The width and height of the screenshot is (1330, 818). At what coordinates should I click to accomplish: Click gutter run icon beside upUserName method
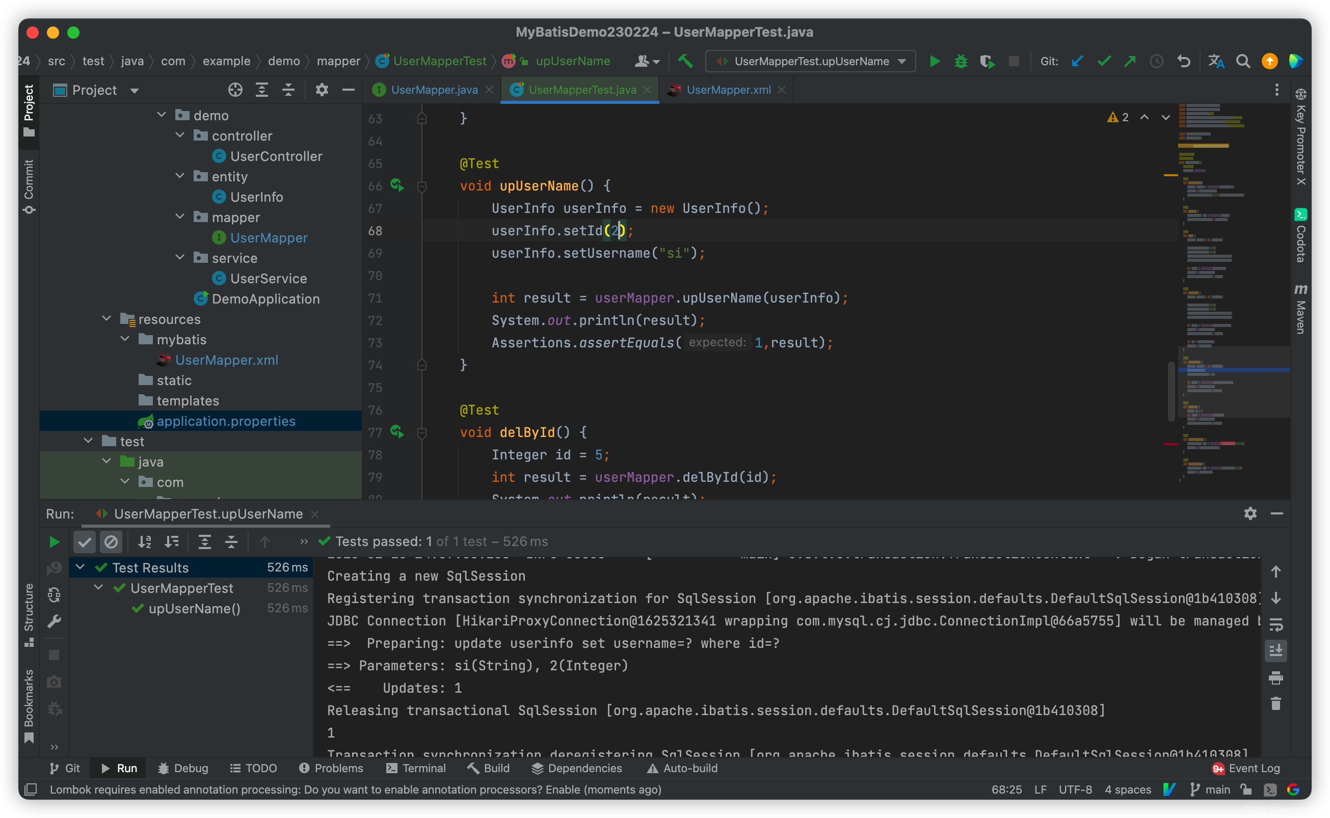click(x=397, y=185)
